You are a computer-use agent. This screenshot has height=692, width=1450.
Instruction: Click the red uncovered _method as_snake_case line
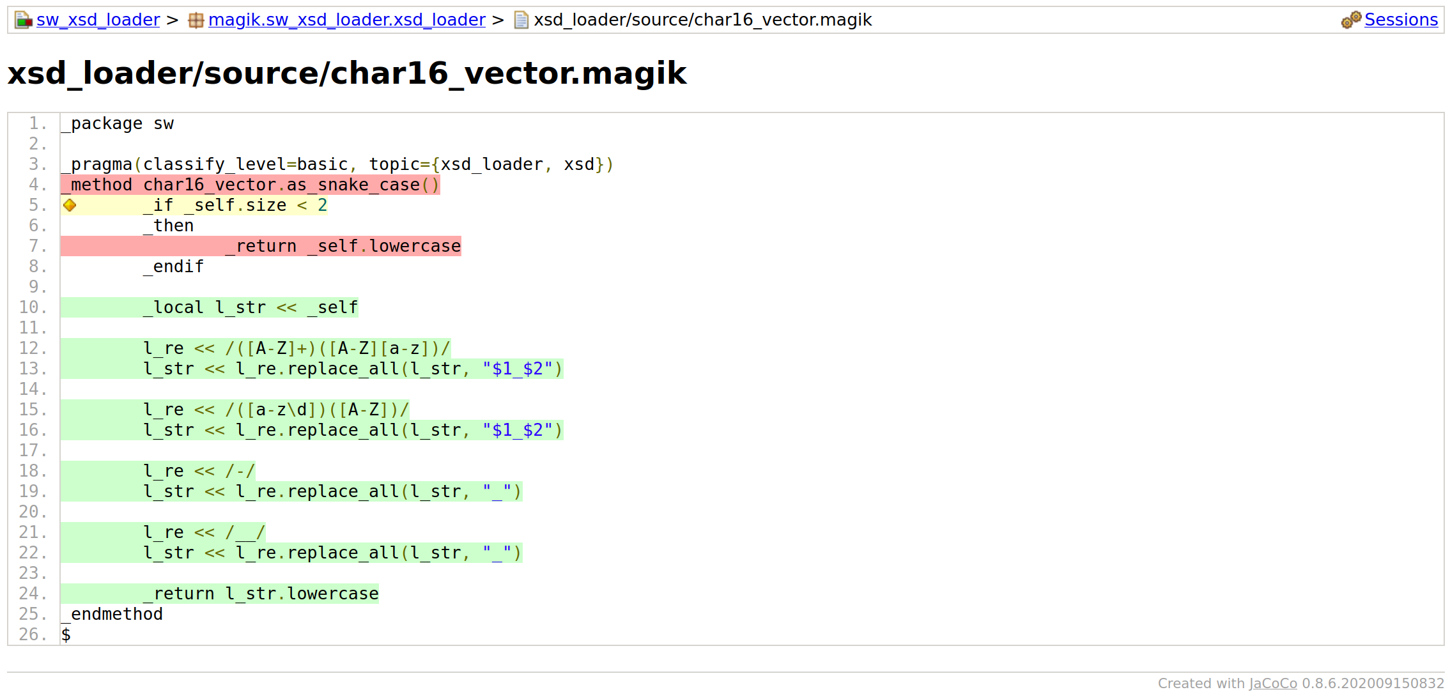click(250, 185)
